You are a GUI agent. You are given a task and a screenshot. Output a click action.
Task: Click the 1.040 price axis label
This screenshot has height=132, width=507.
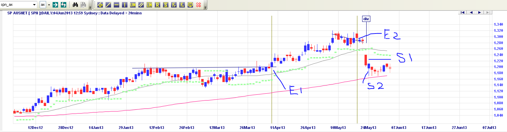499,115
